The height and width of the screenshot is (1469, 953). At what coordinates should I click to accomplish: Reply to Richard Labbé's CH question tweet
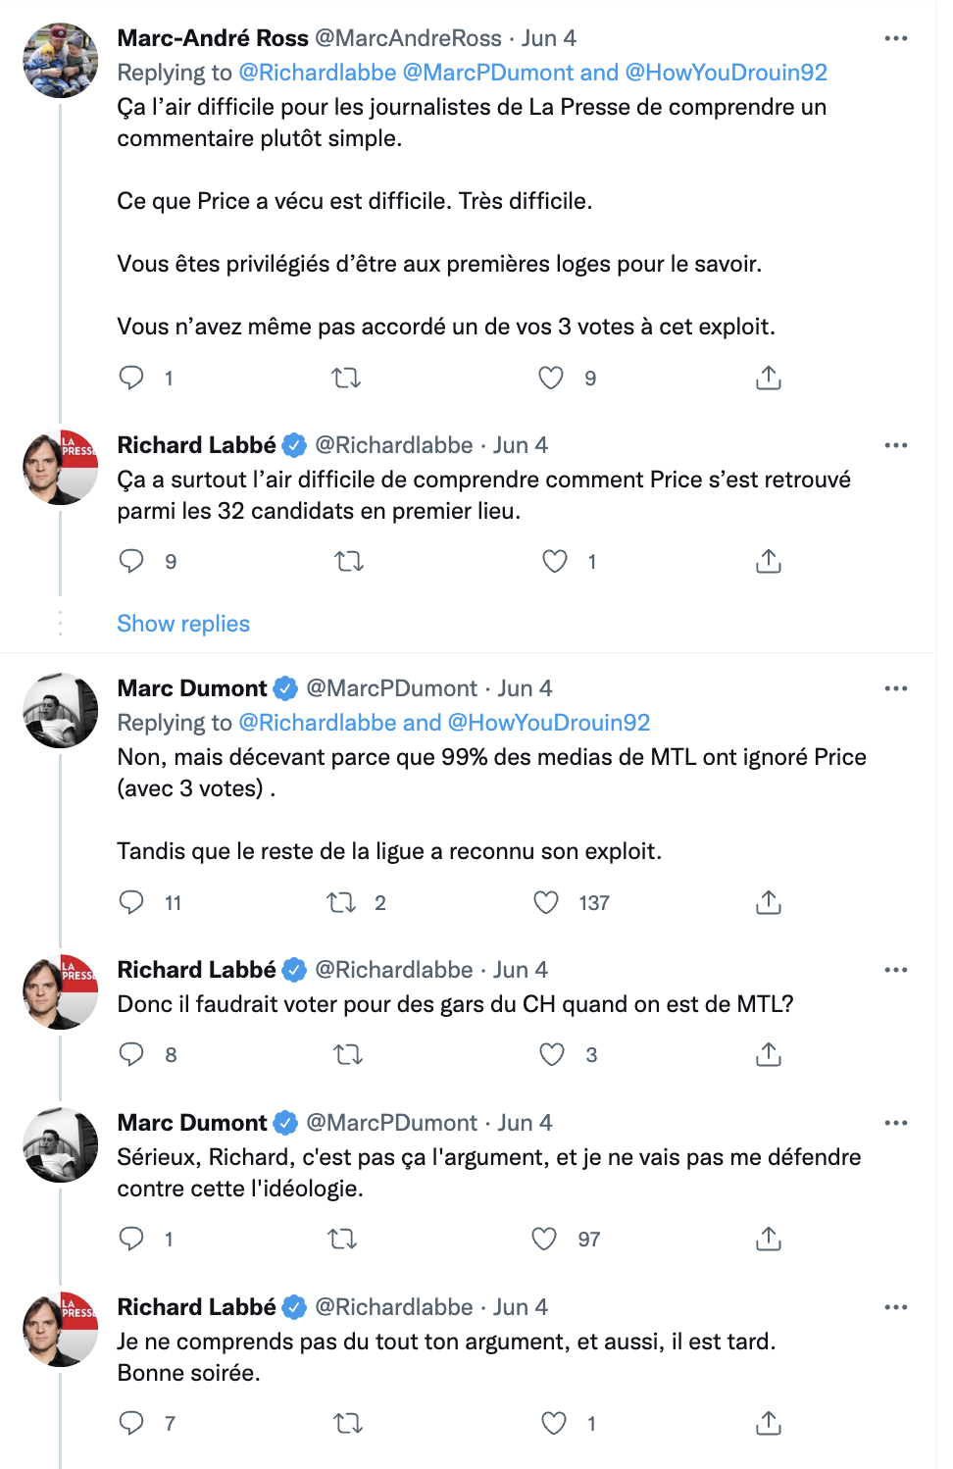pyautogui.click(x=131, y=1054)
